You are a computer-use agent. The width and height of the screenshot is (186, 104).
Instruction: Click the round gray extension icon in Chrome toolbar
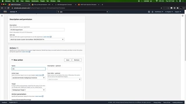[x=174, y=8]
